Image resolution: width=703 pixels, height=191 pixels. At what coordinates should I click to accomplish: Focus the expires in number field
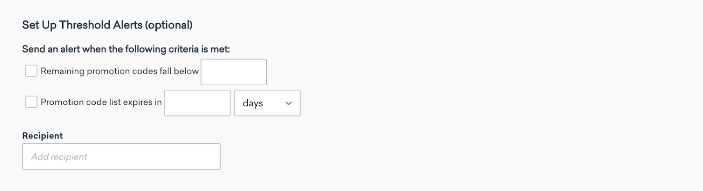(197, 103)
